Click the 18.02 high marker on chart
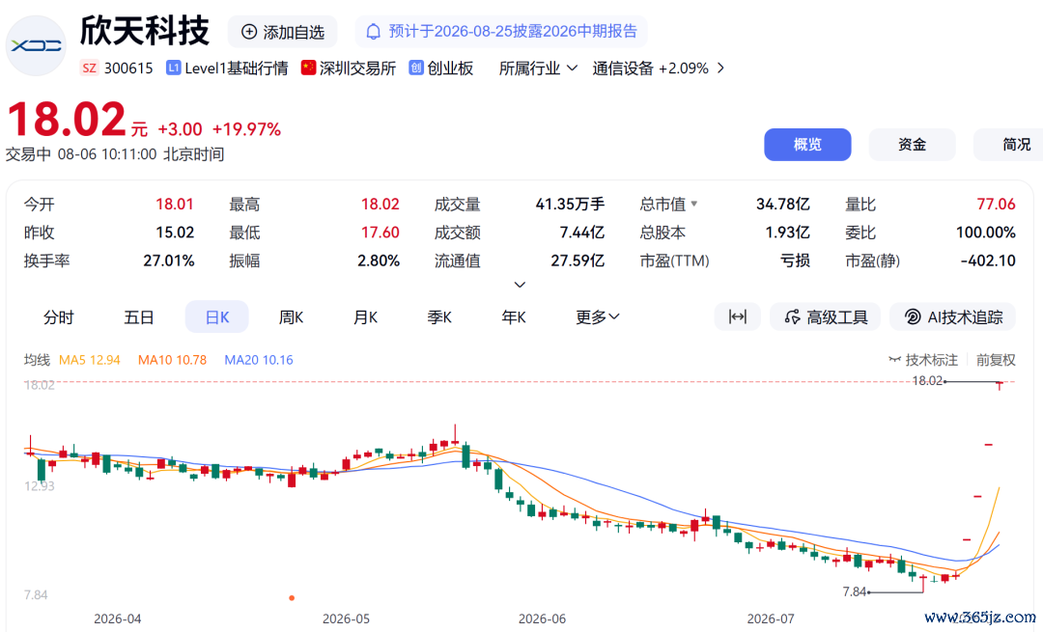 point(927,381)
